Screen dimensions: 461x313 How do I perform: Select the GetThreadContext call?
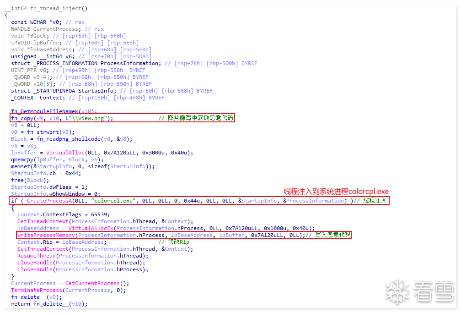(x=105, y=221)
